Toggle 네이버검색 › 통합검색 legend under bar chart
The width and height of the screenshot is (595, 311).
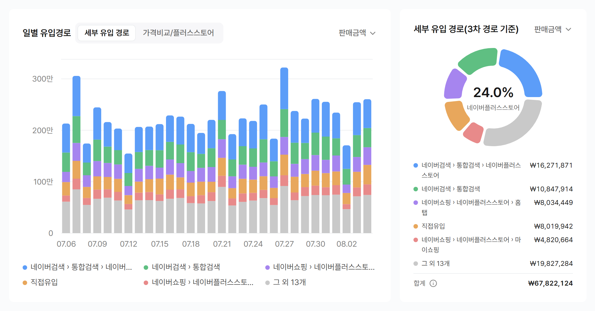[x=182, y=267]
